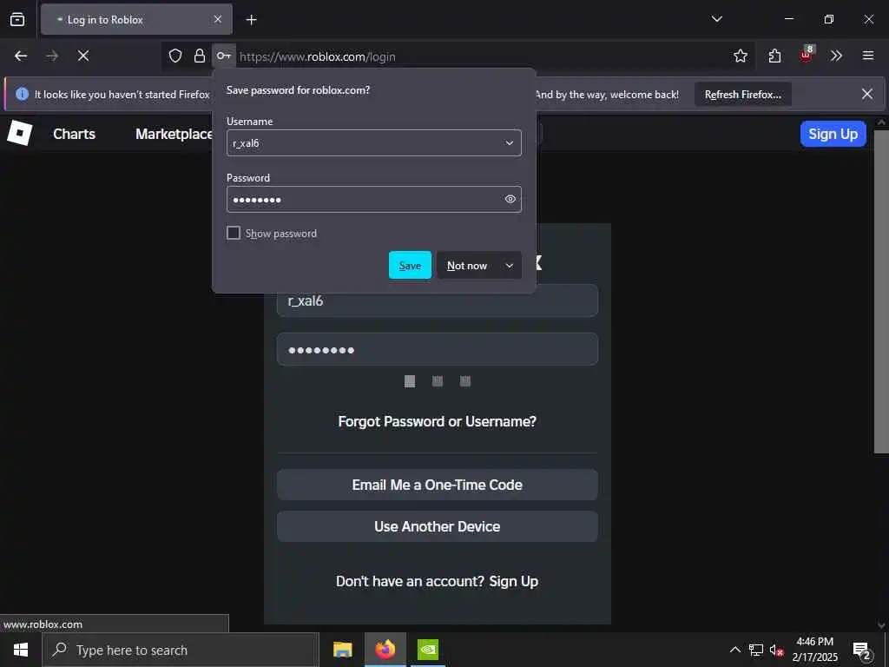Image resolution: width=889 pixels, height=667 pixels.
Task: Dismiss the Firefox notification bar
Action: 867,94
